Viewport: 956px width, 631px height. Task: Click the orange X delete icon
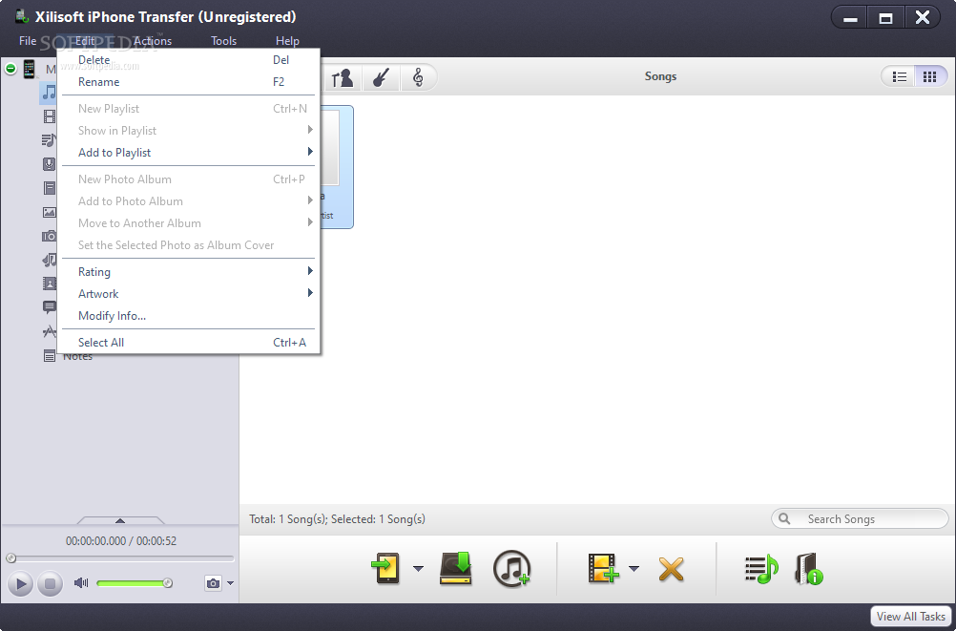tap(672, 569)
